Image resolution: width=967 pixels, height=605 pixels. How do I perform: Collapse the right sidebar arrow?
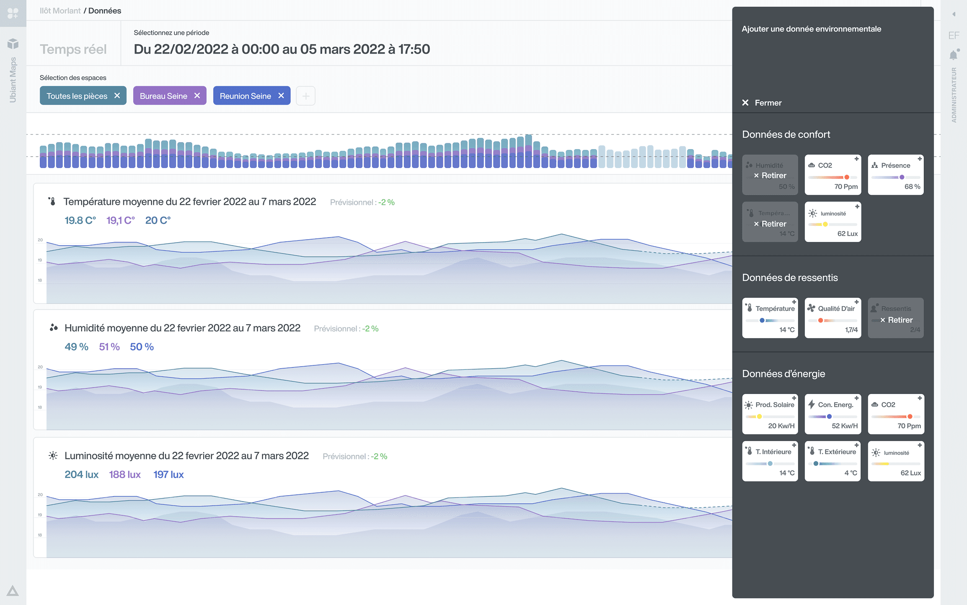click(x=954, y=14)
